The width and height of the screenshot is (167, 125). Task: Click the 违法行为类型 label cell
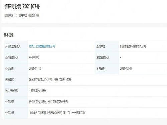click(x=16, y=91)
